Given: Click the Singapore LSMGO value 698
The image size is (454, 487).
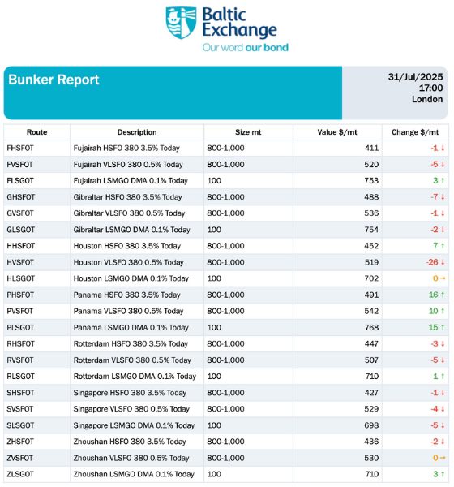Looking at the screenshot, I should tap(371, 425).
